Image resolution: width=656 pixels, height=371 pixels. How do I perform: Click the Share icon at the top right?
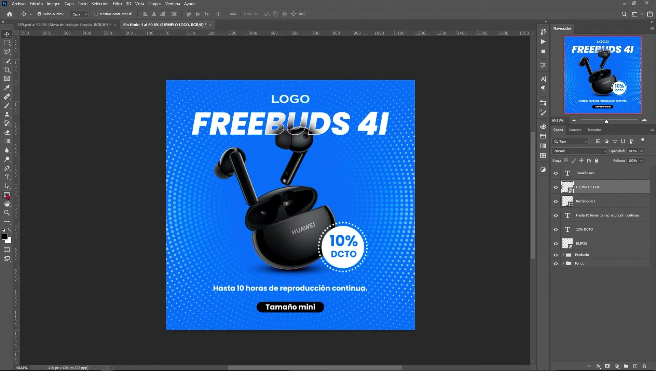(650, 14)
